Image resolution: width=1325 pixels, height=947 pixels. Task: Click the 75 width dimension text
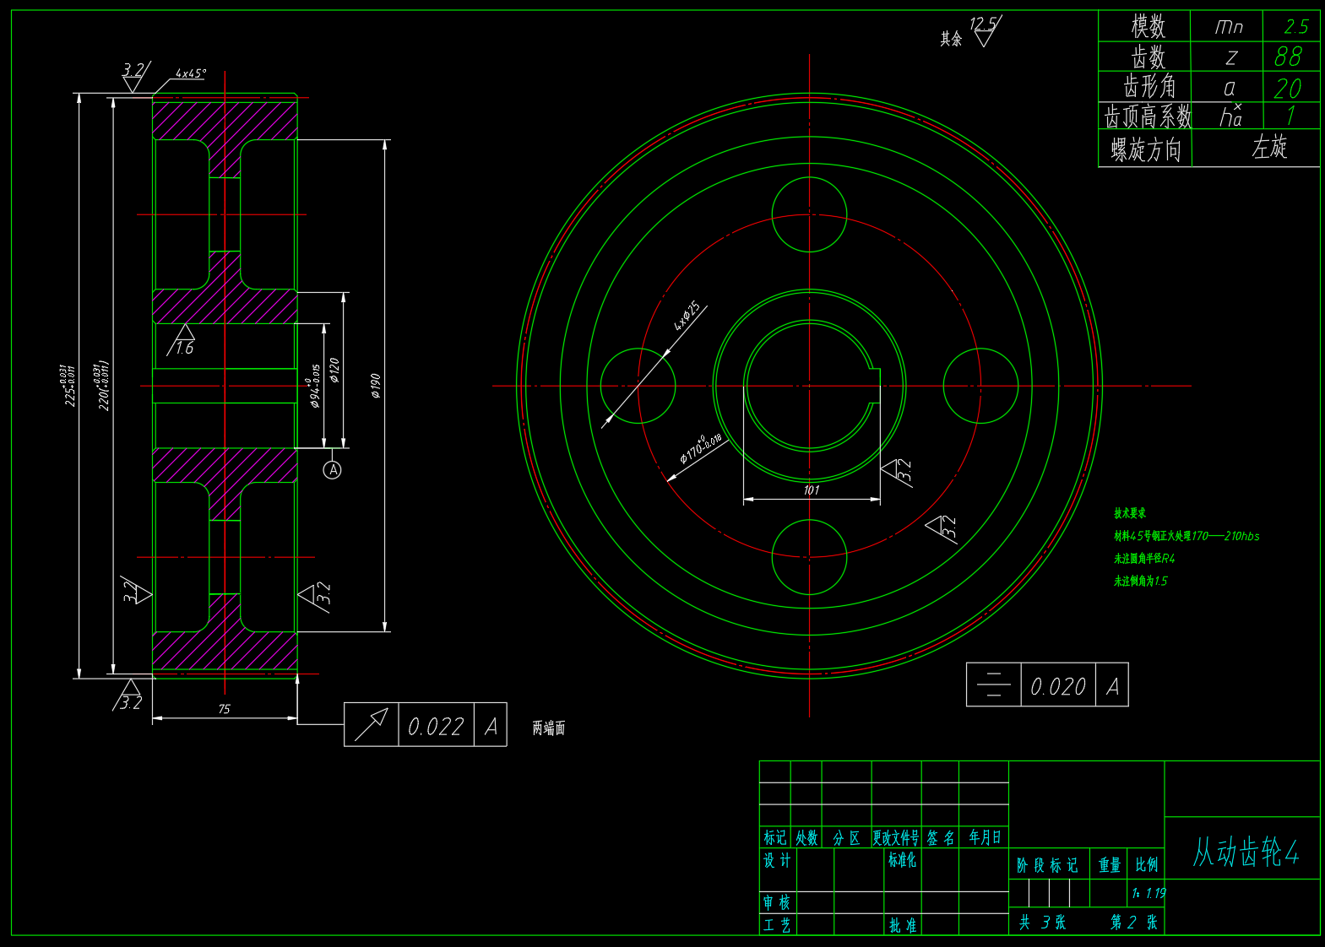[224, 709]
